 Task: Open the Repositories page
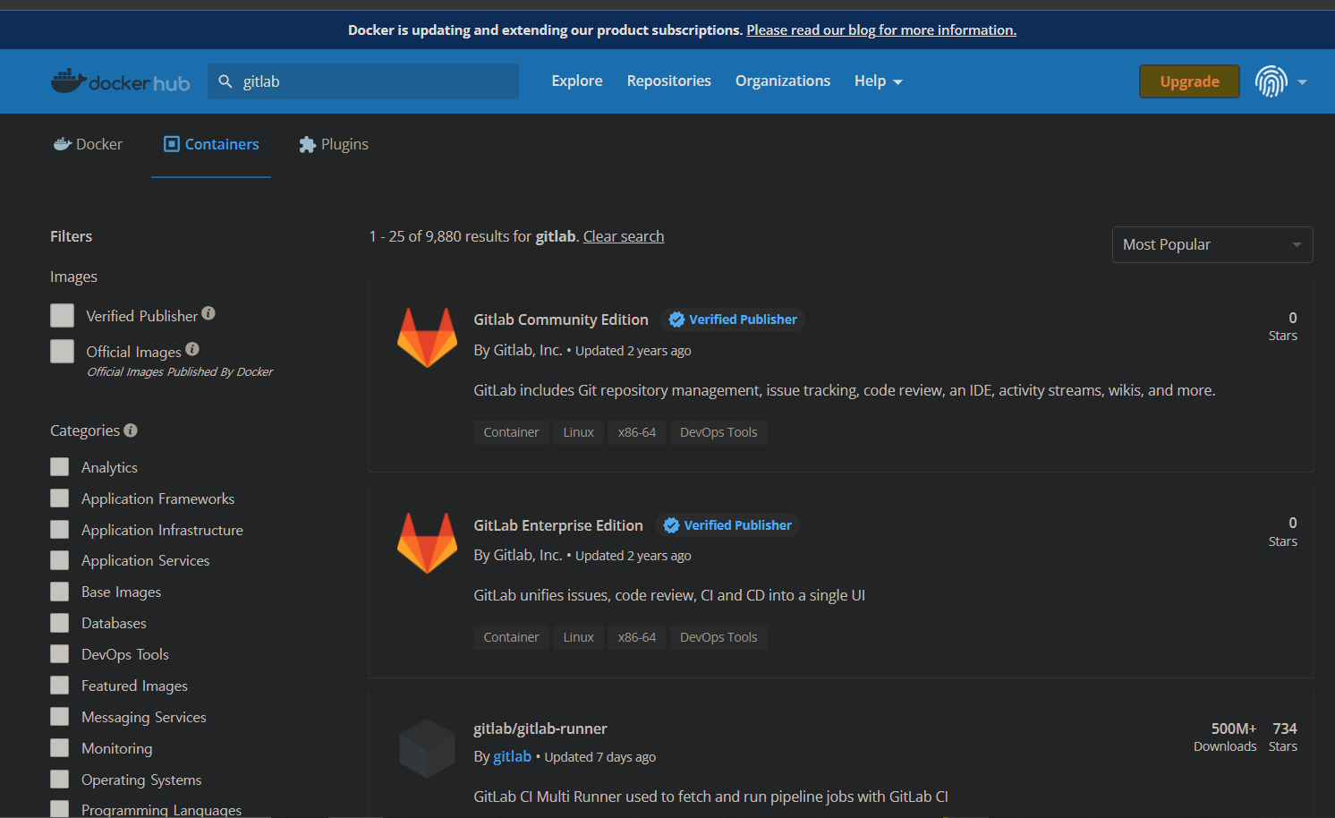668,81
